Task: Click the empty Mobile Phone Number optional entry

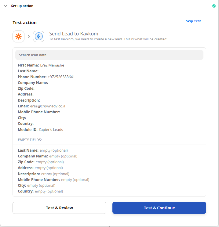Action: click(53, 180)
